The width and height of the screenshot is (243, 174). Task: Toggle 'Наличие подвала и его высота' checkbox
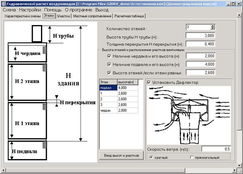[109, 64]
